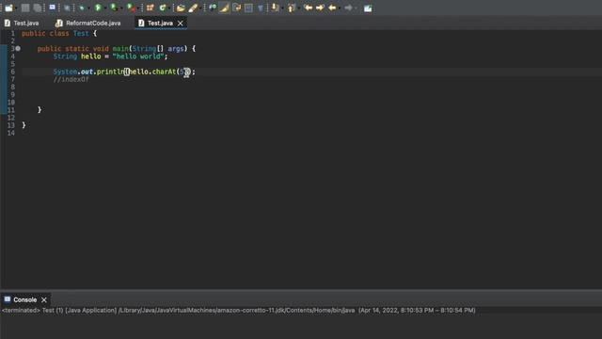Click the Skip All Breakpoints icon

tap(67, 8)
